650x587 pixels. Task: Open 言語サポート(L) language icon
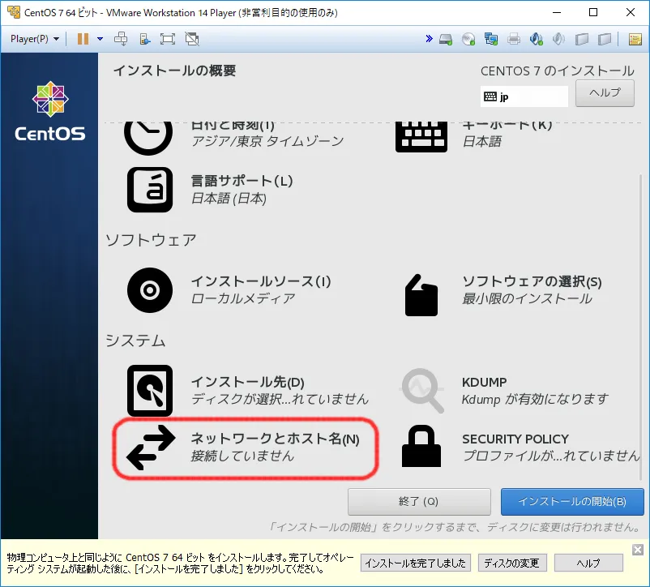(x=150, y=190)
